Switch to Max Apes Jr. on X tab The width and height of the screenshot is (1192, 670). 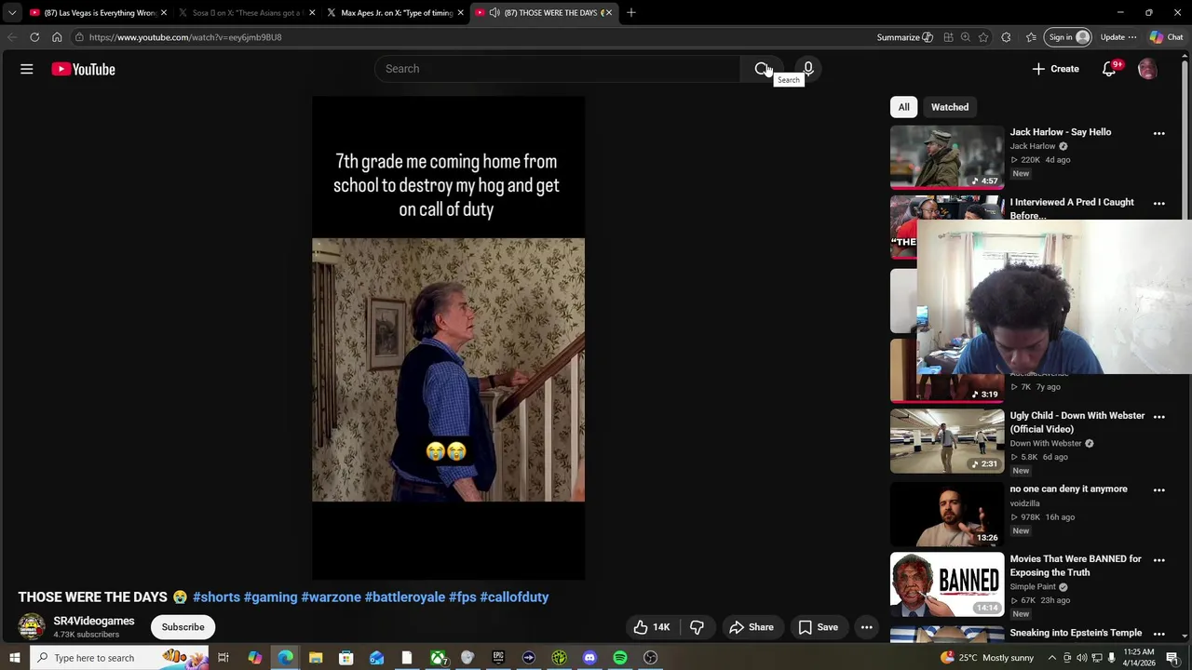click(x=396, y=13)
